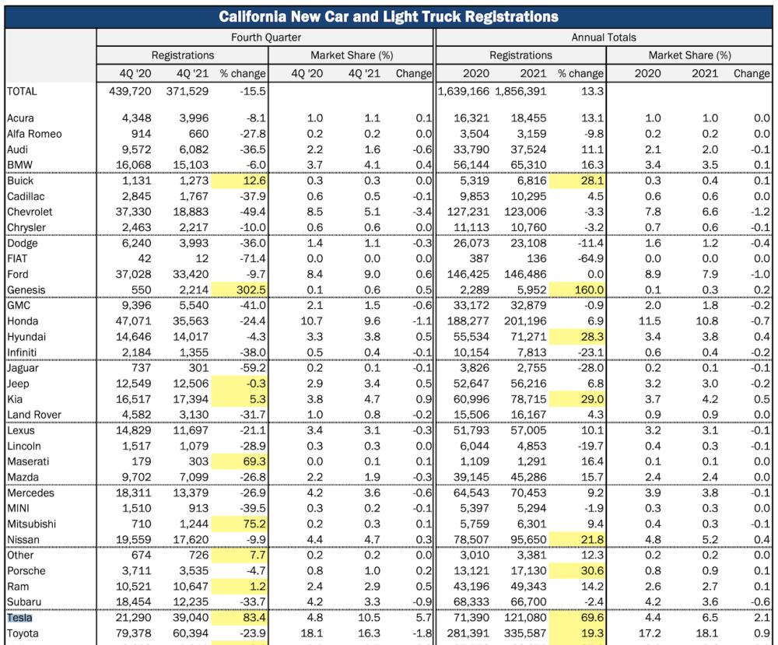
Task: Click Buick's highlighted annual 28.1 change
Action: tap(577, 181)
